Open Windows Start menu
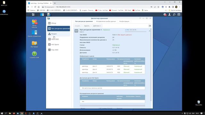 coord(2,113)
